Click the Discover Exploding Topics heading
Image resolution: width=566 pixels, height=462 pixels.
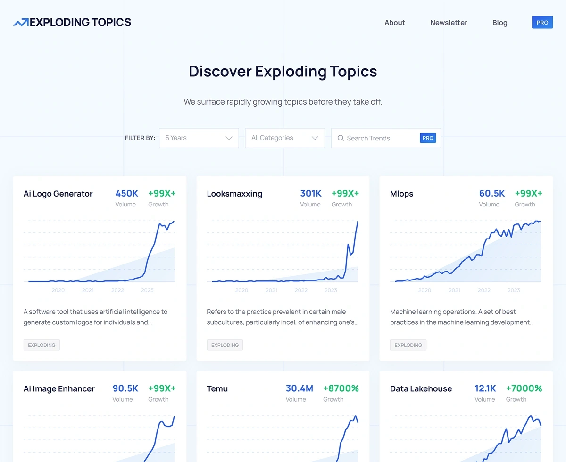283,71
